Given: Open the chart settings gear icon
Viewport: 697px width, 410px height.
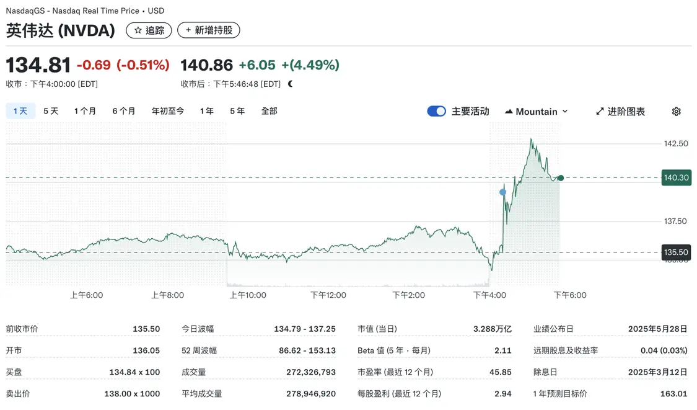Looking at the screenshot, I should tap(676, 112).
